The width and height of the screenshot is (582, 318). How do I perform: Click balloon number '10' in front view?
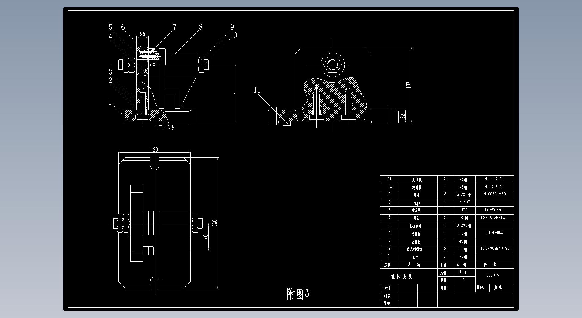pos(233,35)
